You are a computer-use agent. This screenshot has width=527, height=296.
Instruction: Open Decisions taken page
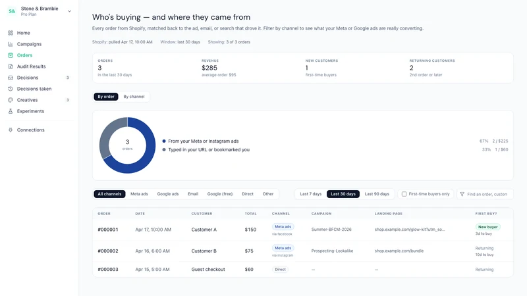point(34,89)
